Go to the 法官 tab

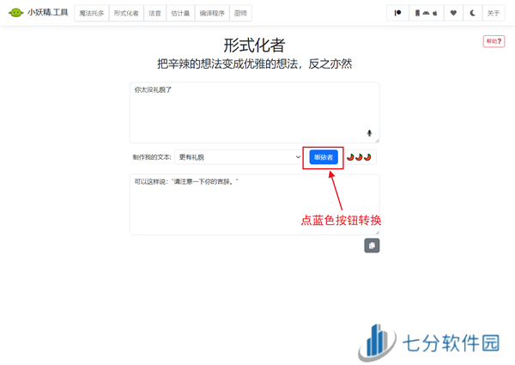coord(154,14)
